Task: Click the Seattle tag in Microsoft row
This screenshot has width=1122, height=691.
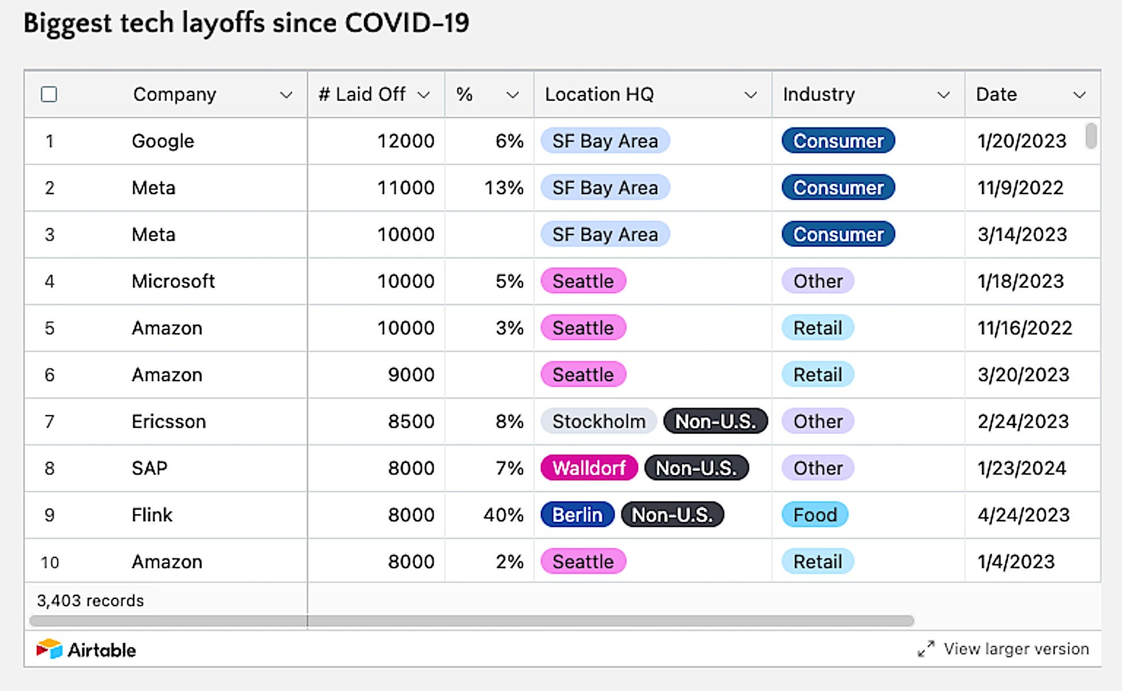Action: (x=583, y=281)
